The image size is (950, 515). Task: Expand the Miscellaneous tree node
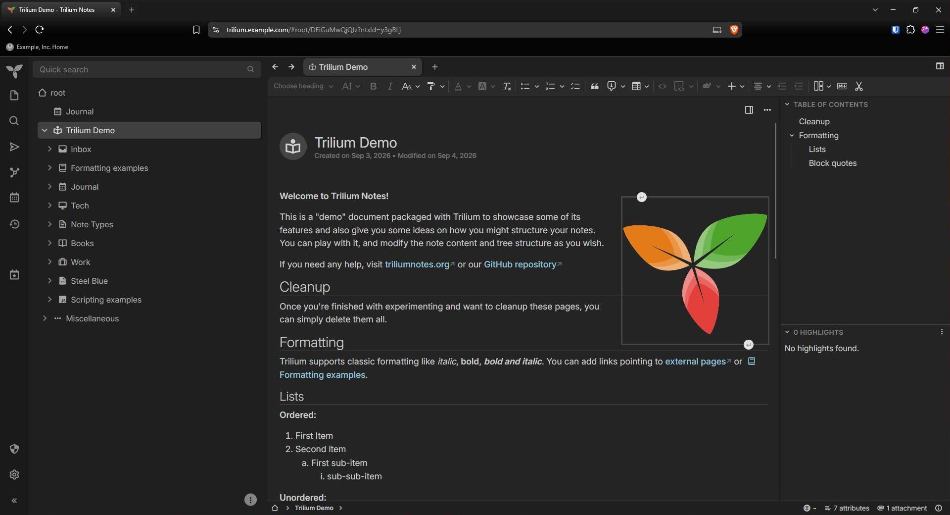(x=45, y=318)
